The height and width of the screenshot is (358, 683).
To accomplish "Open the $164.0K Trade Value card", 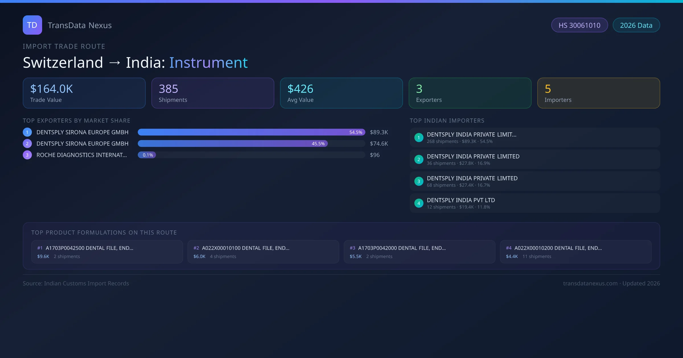I will pyautogui.click(x=84, y=93).
